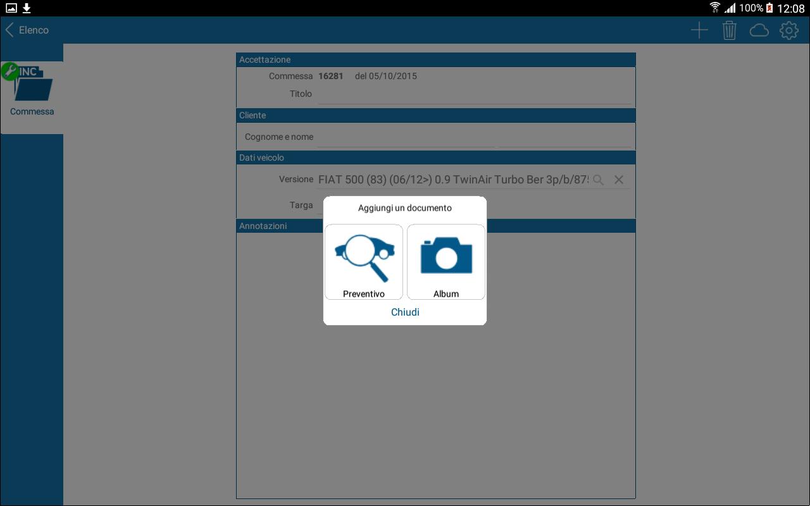Tap the second name field on right
The width and height of the screenshot is (810, 506).
click(x=565, y=137)
